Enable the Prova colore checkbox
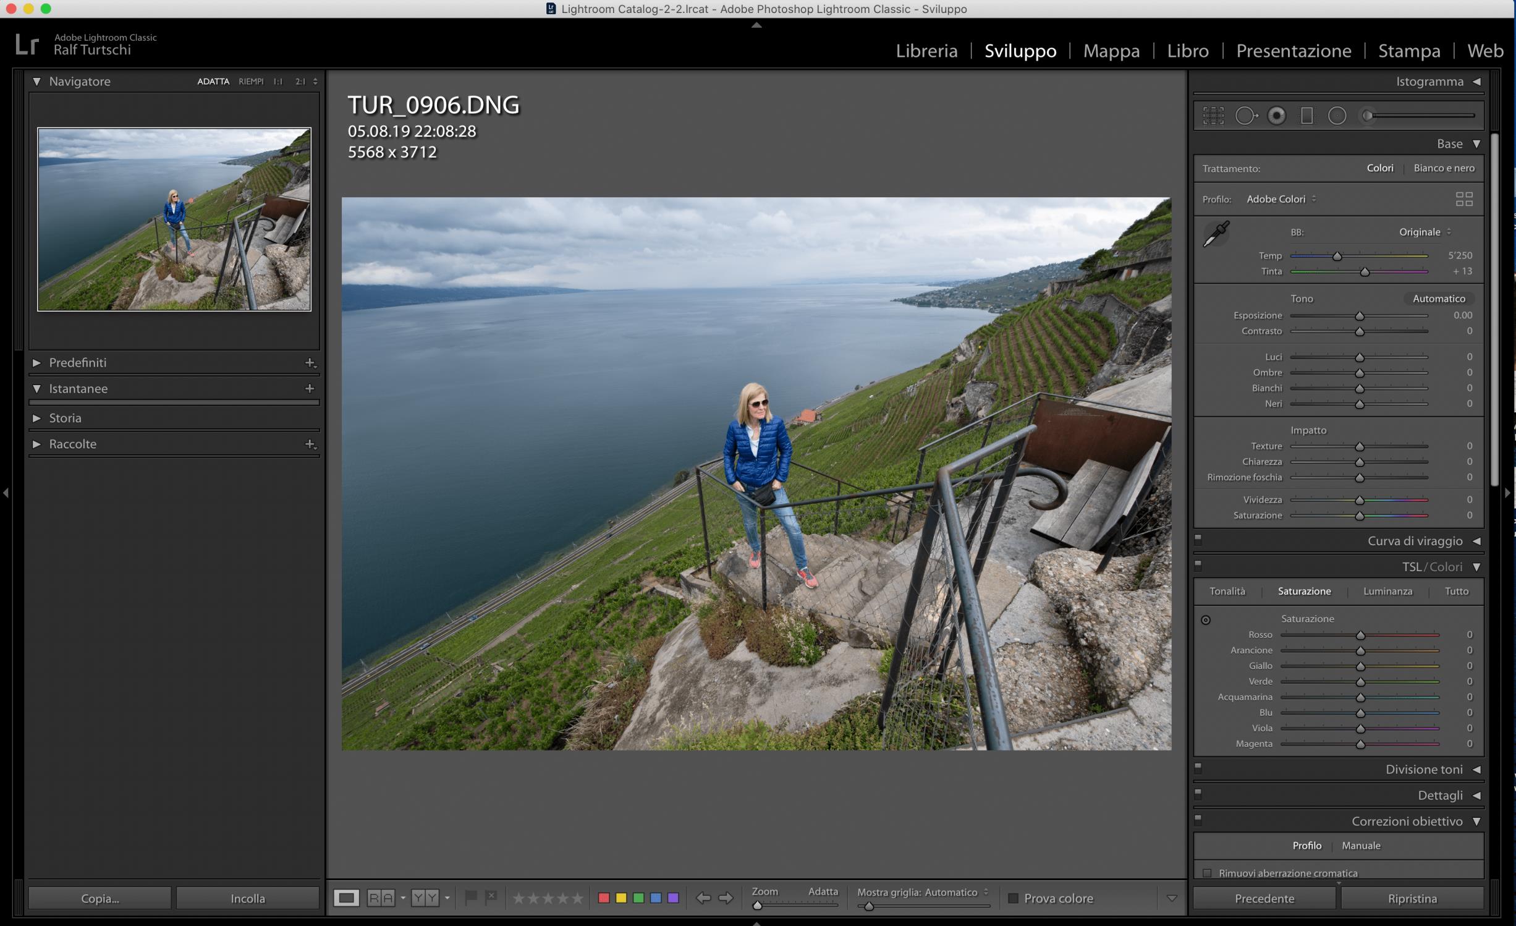 click(1013, 898)
